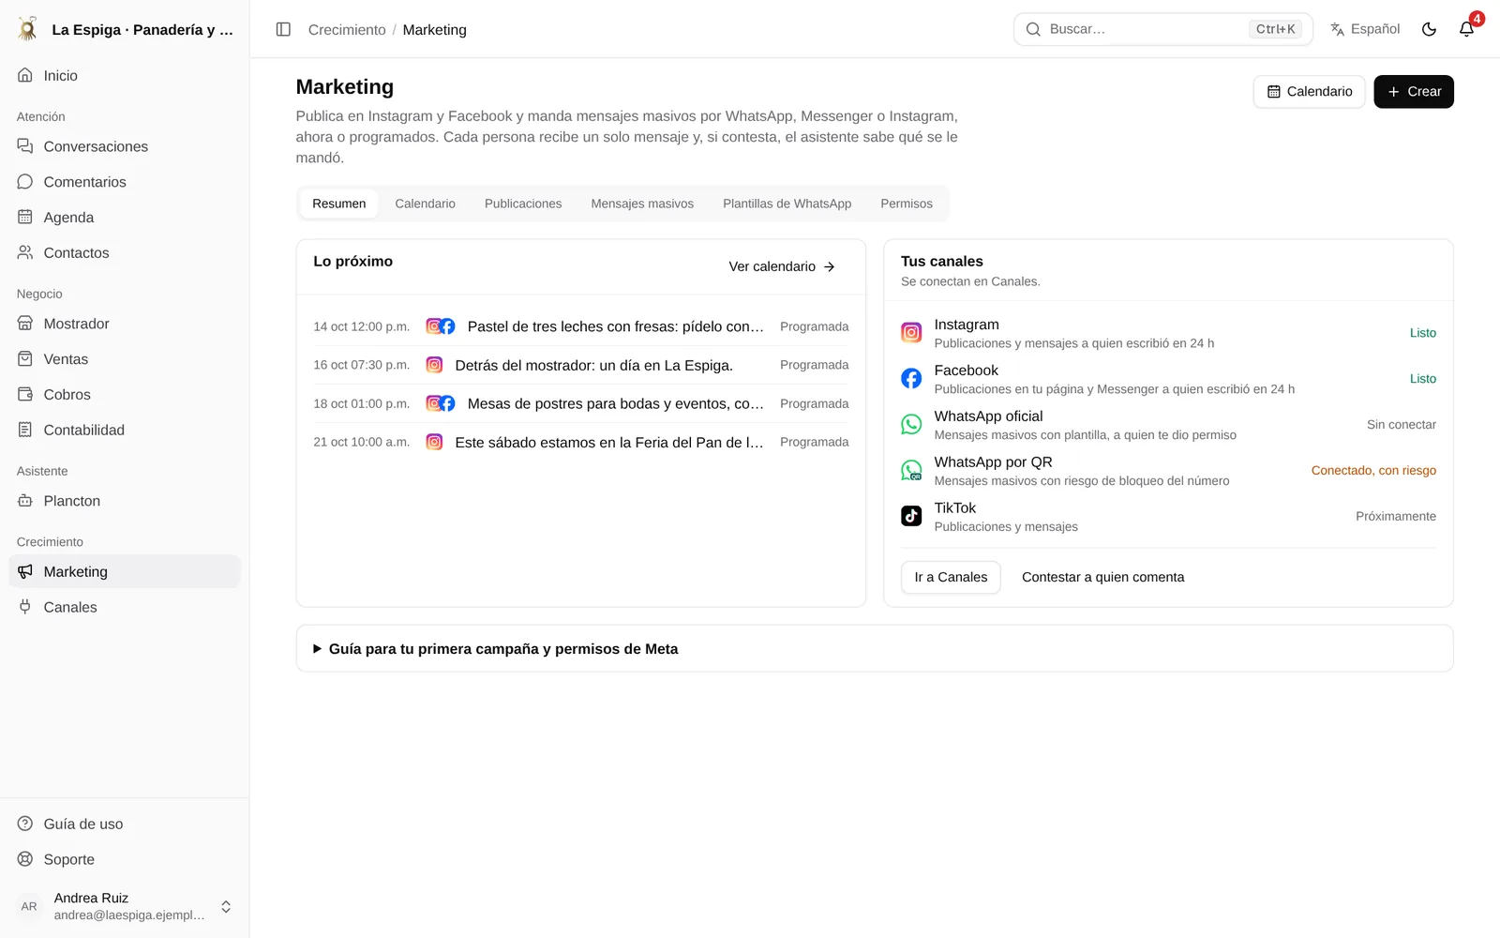Open the Agenda section
Image resolution: width=1500 pixels, height=938 pixels.
coord(125,218)
